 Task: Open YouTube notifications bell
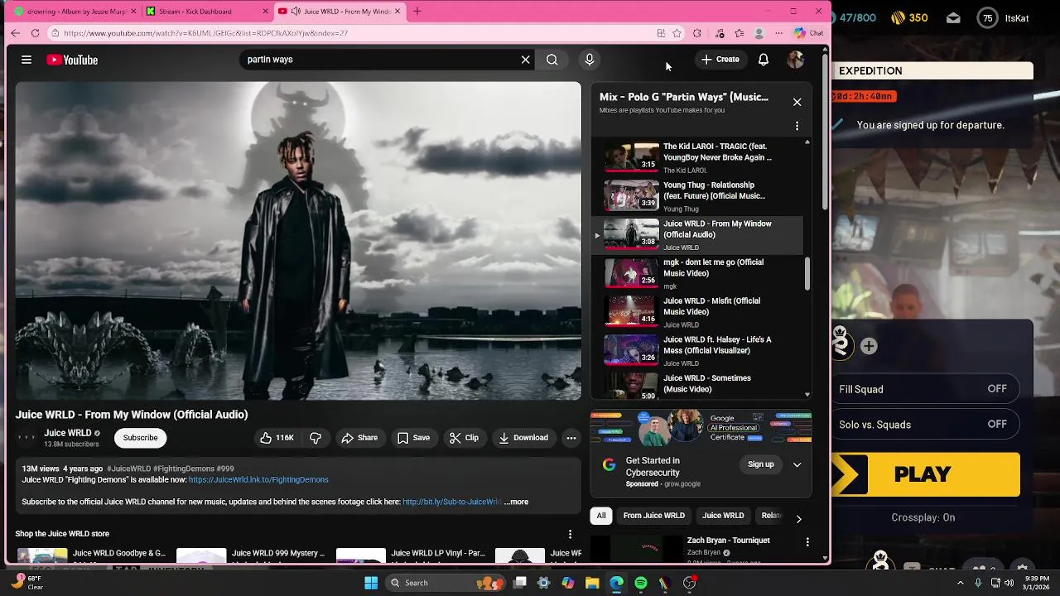764,60
